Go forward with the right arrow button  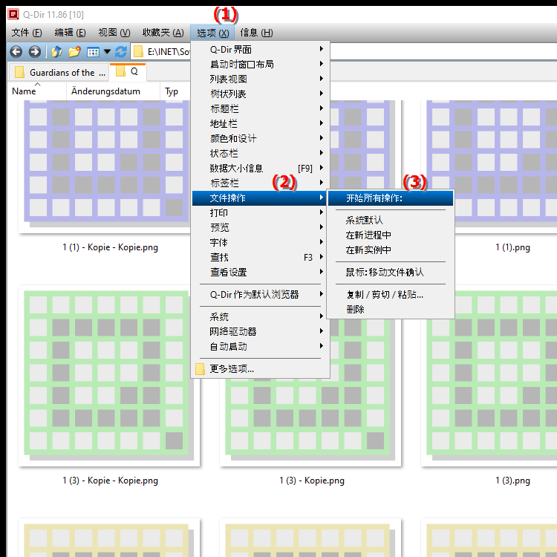click(x=35, y=52)
